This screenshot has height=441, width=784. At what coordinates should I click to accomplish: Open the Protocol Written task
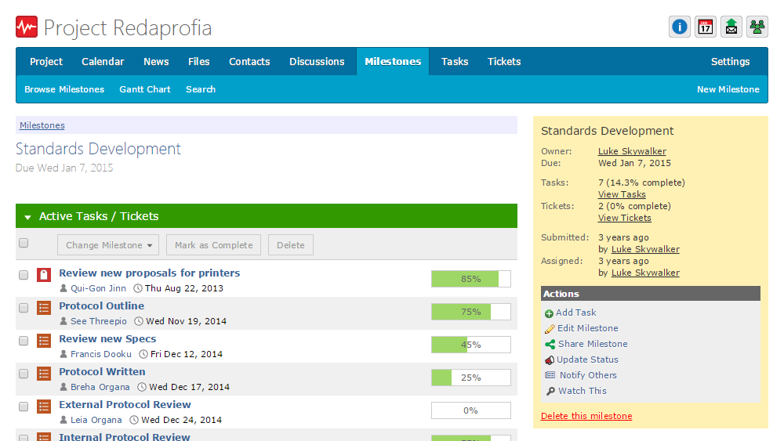coord(102,372)
